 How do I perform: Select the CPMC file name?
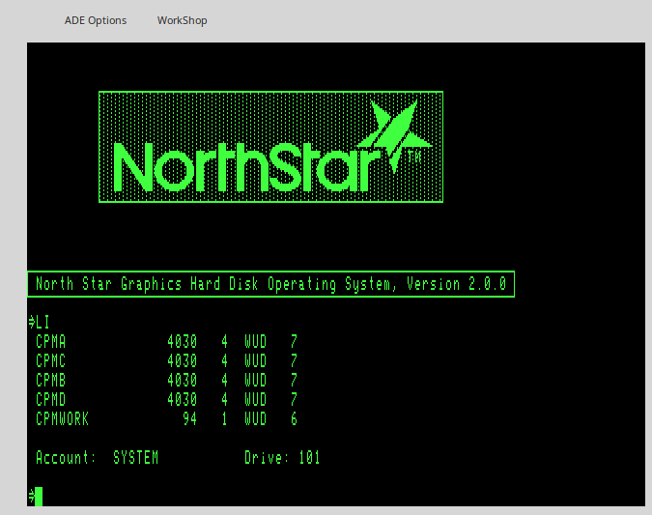(51, 360)
